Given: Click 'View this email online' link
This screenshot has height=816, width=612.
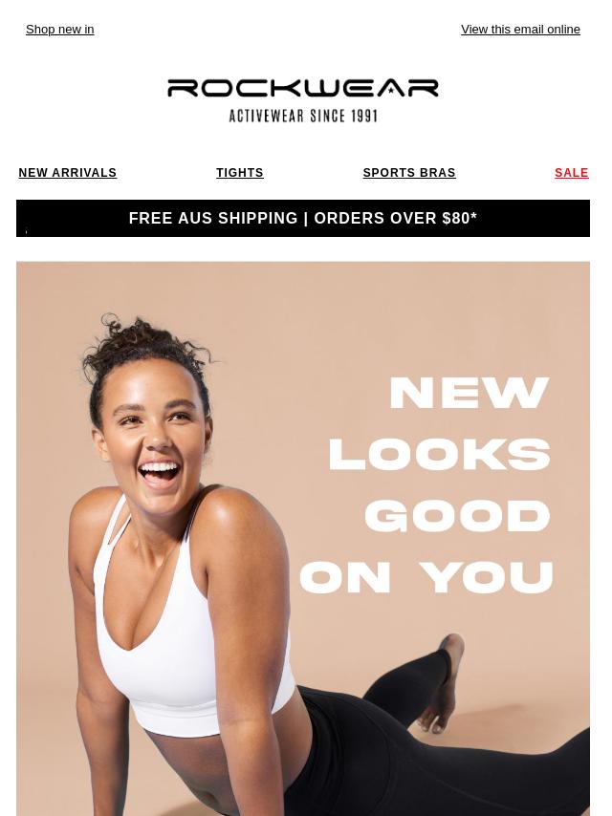Looking at the screenshot, I should [520, 30].
